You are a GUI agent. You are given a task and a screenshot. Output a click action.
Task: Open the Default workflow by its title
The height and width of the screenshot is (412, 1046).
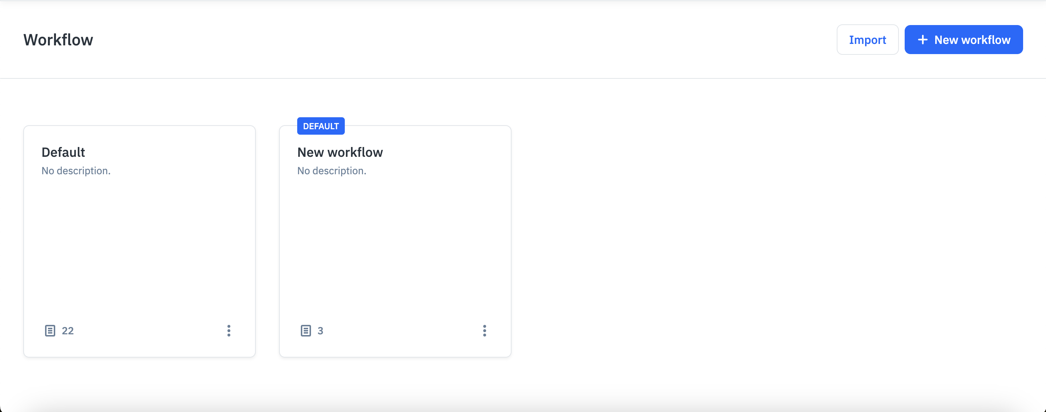coord(63,152)
